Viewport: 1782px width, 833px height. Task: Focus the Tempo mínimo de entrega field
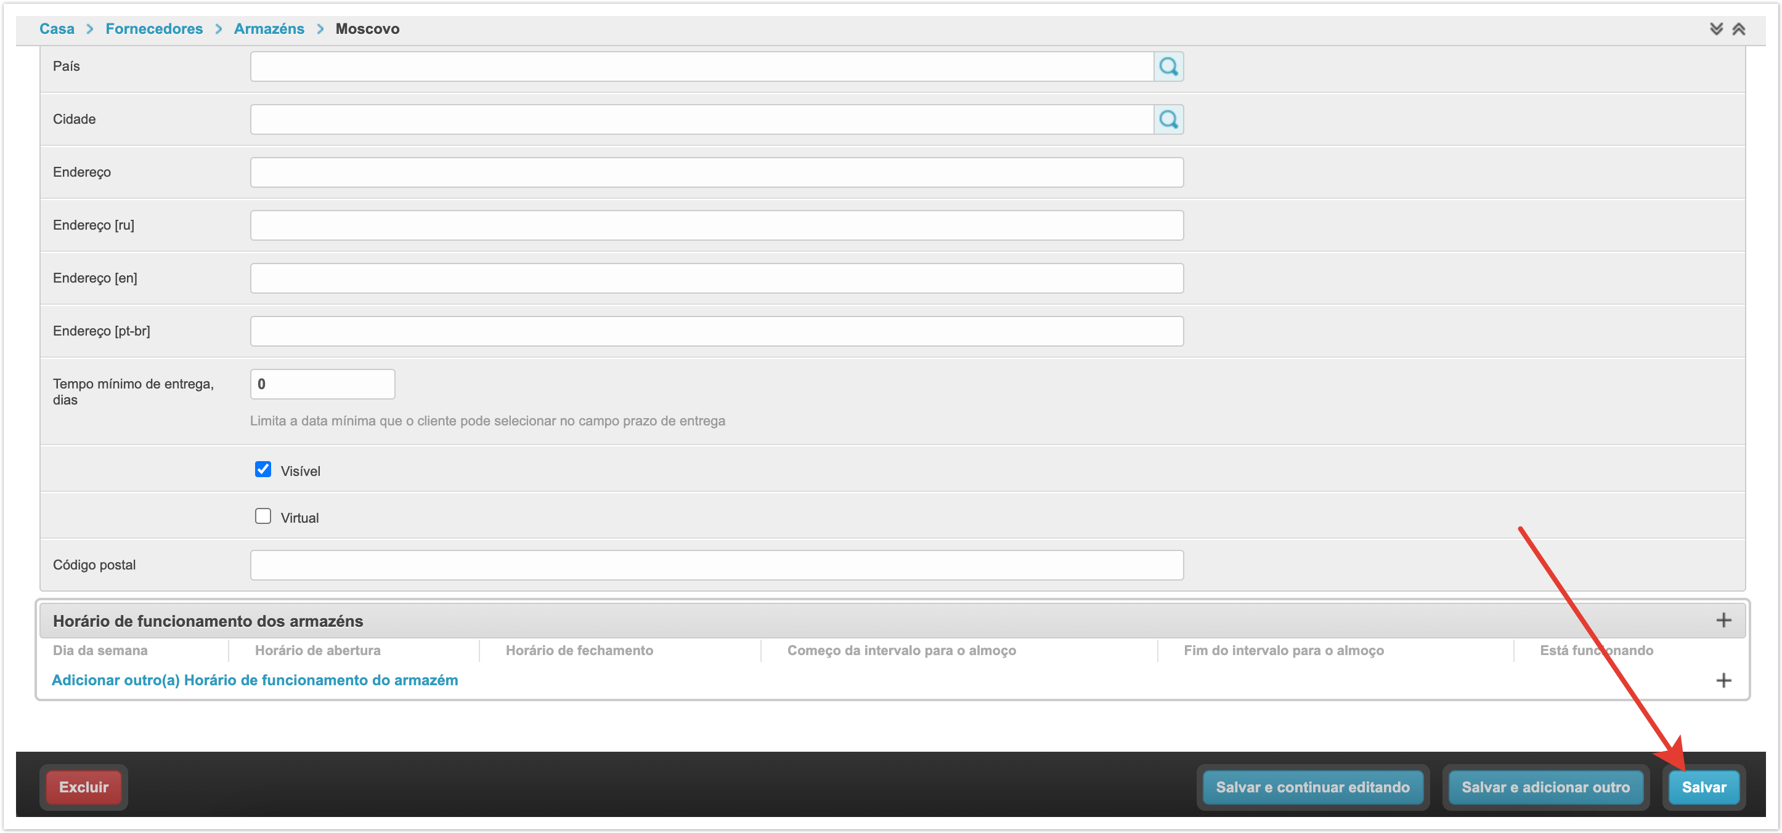coord(322,384)
